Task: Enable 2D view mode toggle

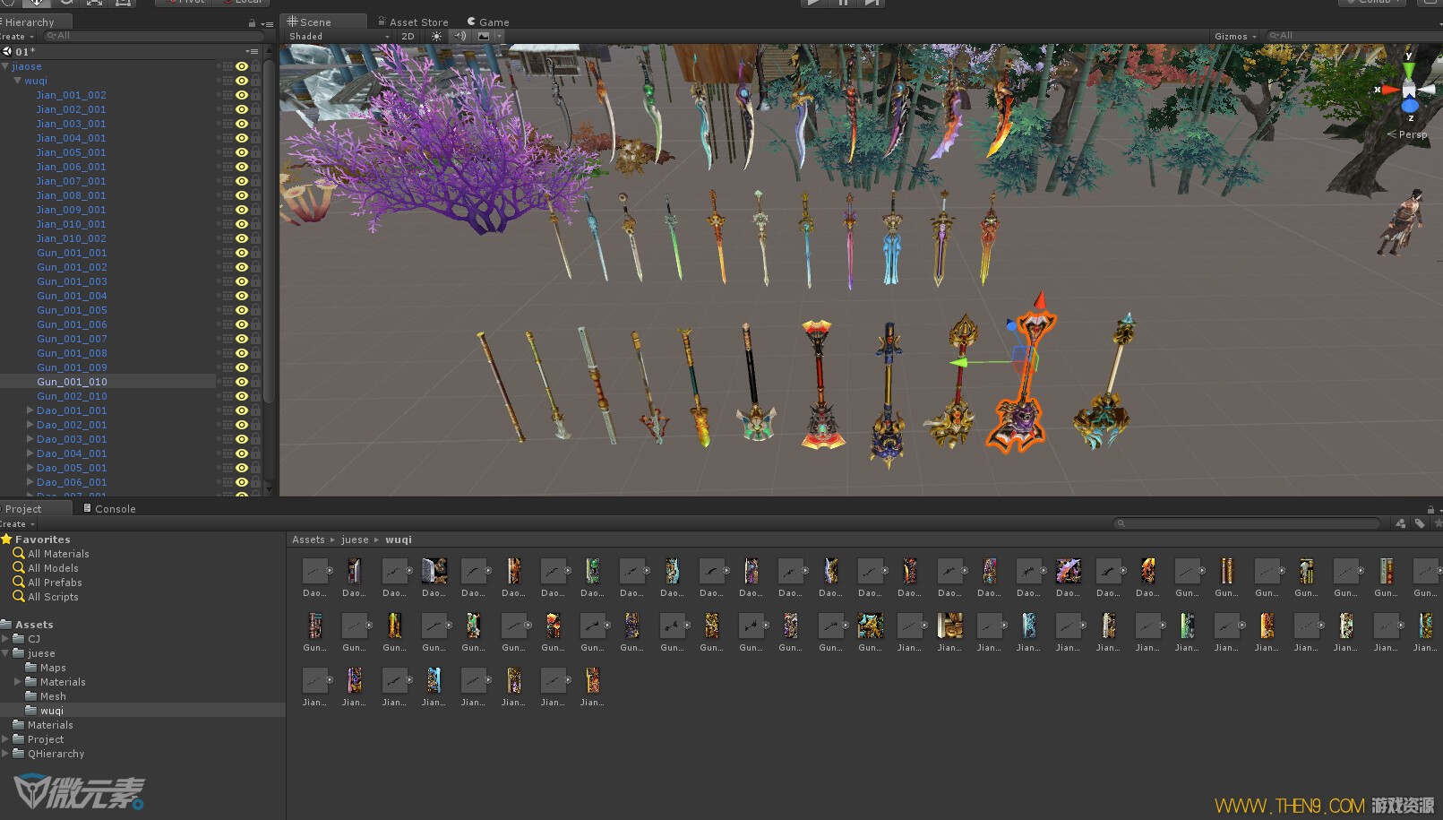Action: coord(408,37)
